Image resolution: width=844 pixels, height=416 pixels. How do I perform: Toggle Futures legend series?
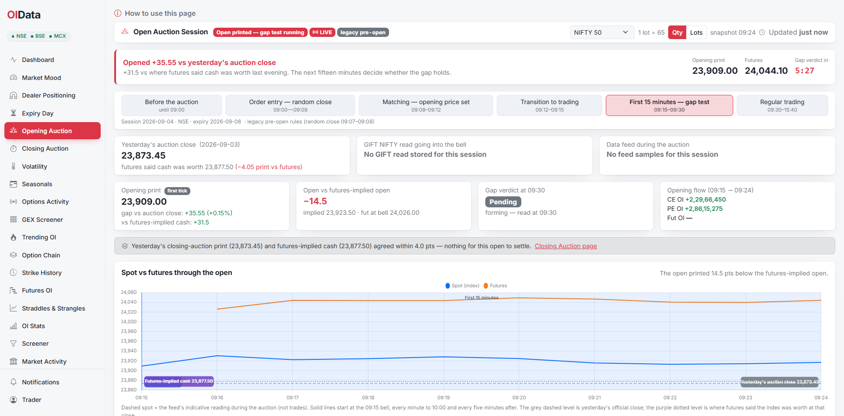coord(495,286)
